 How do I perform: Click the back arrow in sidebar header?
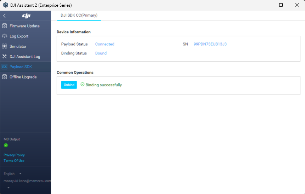point(4,16)
